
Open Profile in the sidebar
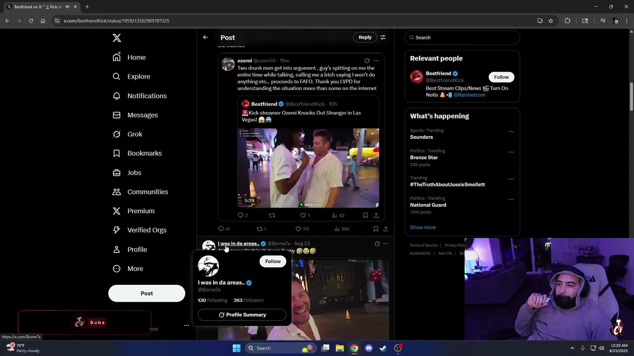pos(130,250)
